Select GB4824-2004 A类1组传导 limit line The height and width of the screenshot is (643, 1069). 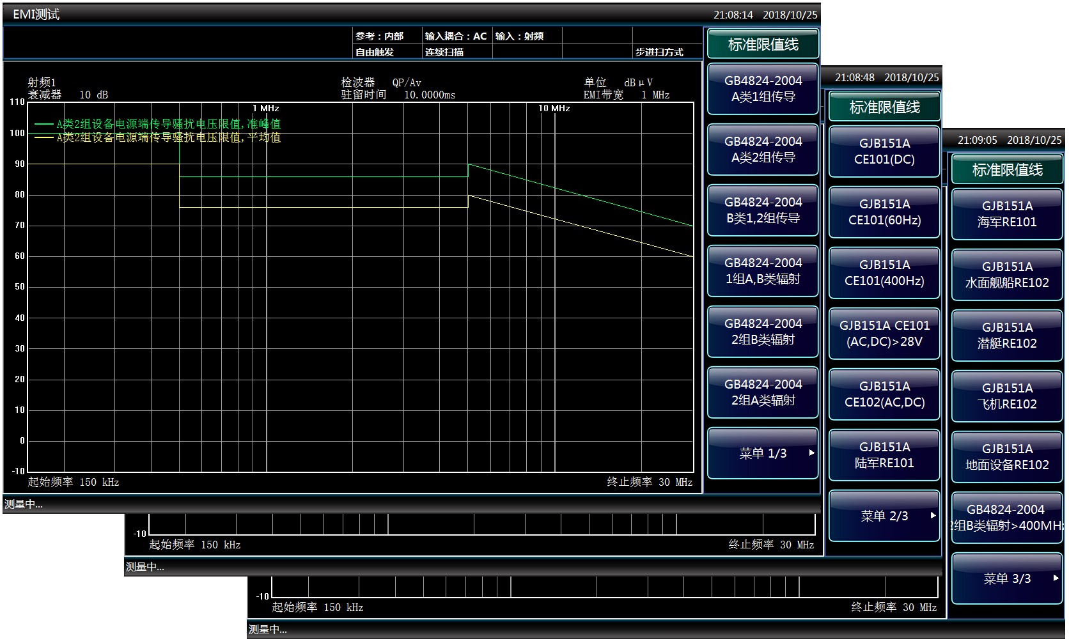(763, 89)
